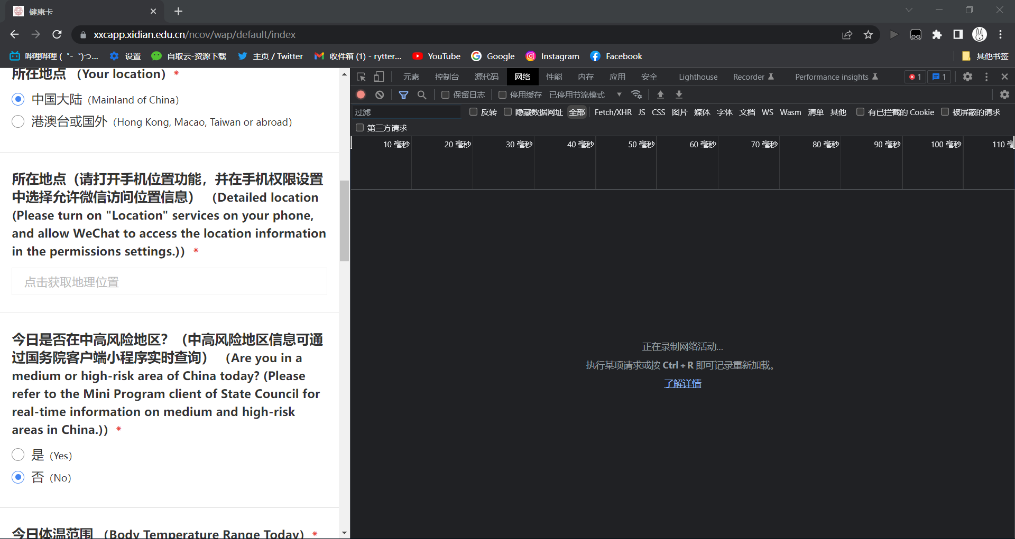
Task: Filter requests by WS type
Action: 767,112
